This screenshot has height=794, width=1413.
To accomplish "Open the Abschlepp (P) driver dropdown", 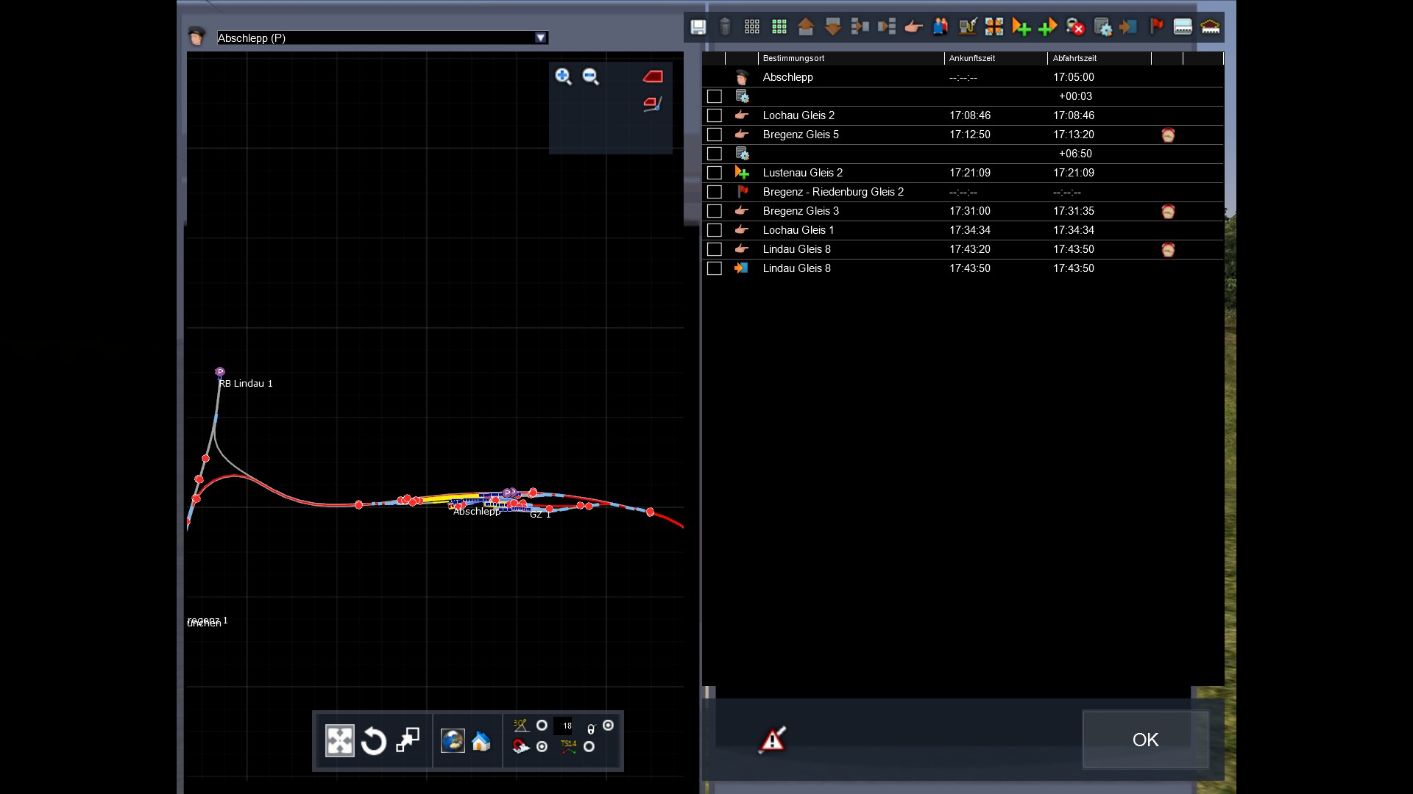I will click(x=541, y=37).
